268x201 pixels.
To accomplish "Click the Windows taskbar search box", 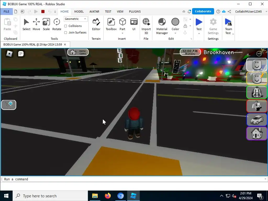I will (50, 196).
